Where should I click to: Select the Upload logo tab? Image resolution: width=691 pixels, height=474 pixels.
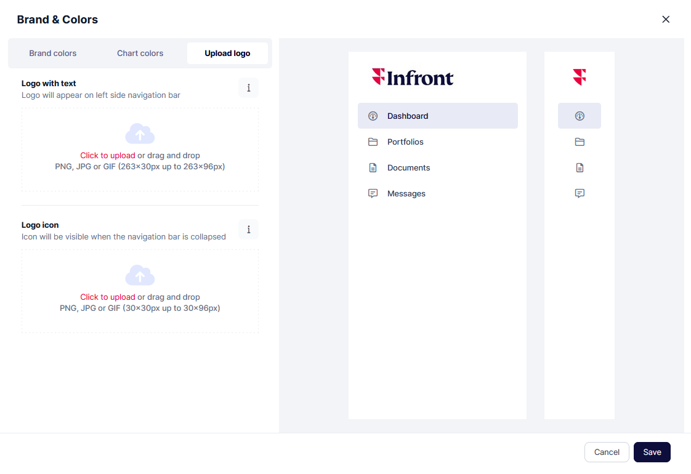227,54
